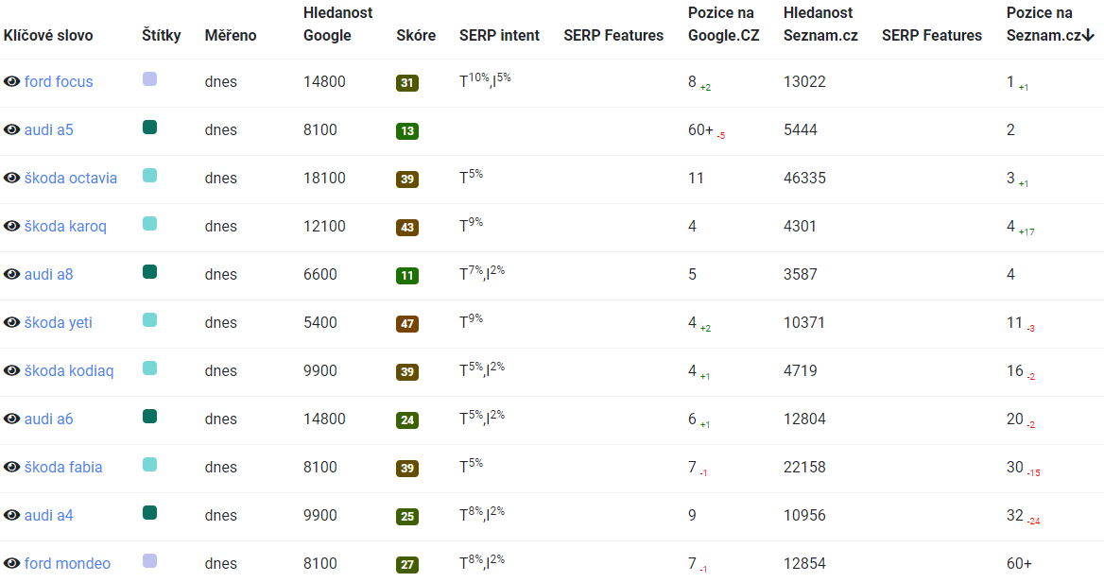
Task: Click score badge 47 for škoda yeti
Action: (x=407, y=324)
